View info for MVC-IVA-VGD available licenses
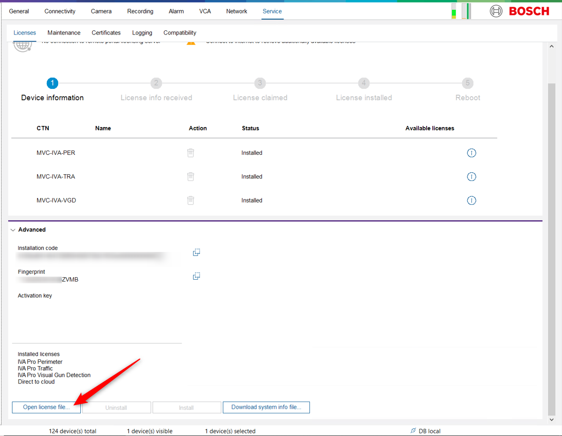562x436 pixels. point(471,201)
